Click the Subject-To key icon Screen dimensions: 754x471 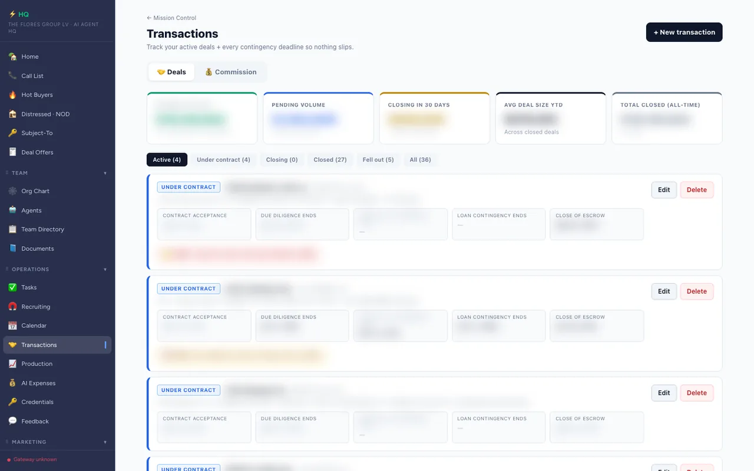coord(12,133)
